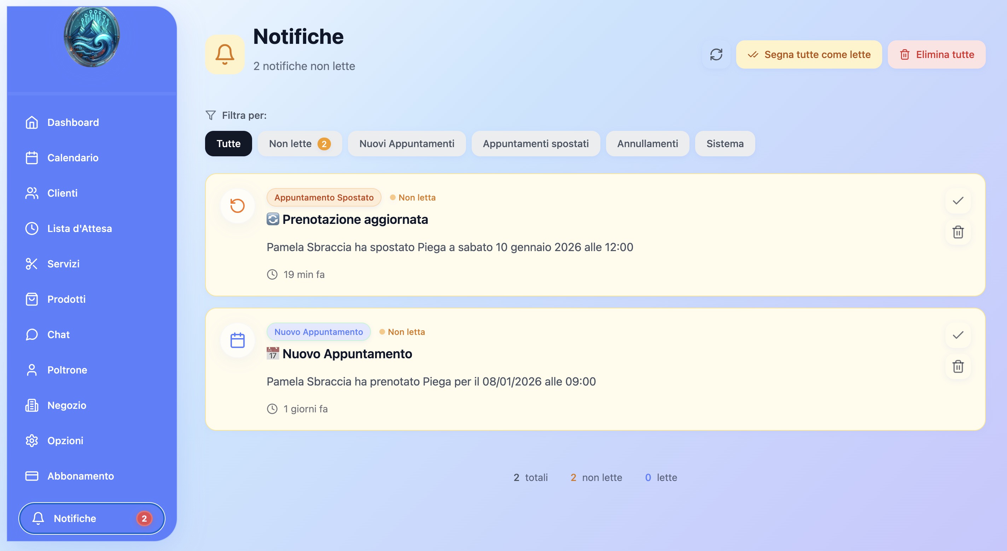Mark the Nuovo Appuntamento notification as read

tap(958, 335)
